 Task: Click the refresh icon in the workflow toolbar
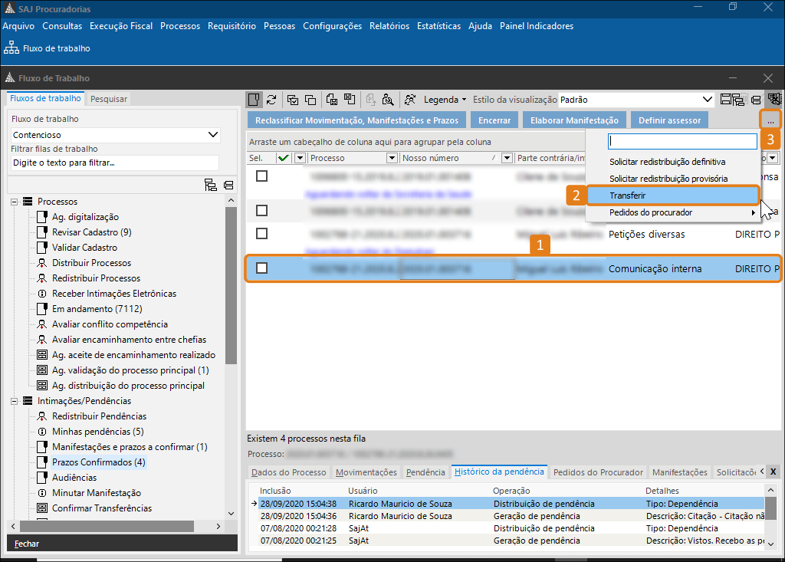271,100
